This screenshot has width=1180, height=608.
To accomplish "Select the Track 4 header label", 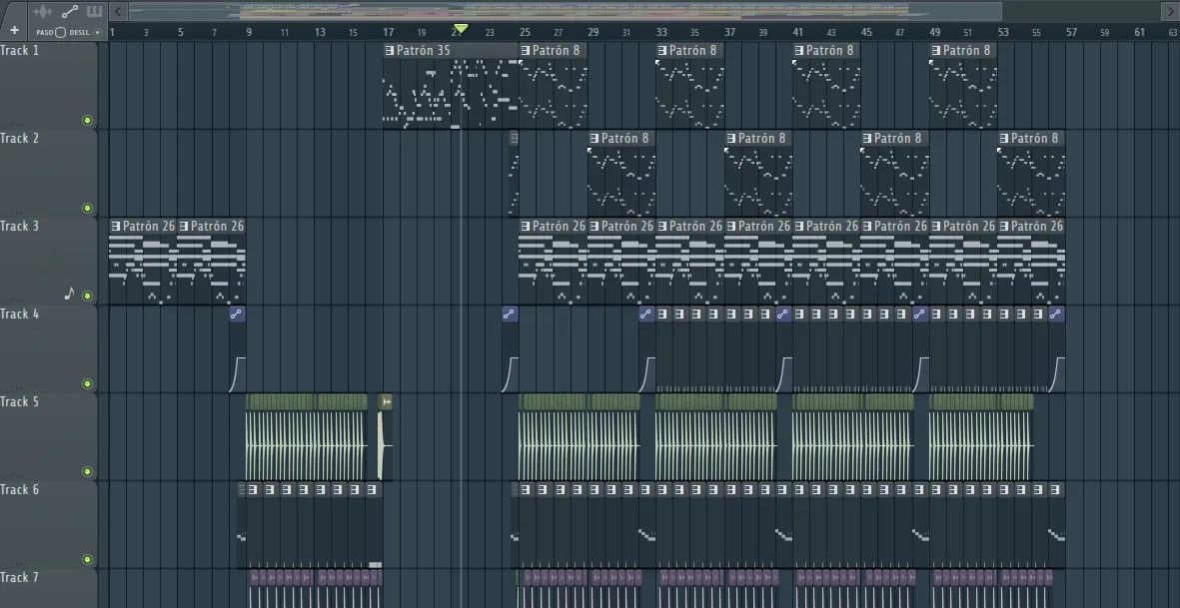I will tap(20, 314).
